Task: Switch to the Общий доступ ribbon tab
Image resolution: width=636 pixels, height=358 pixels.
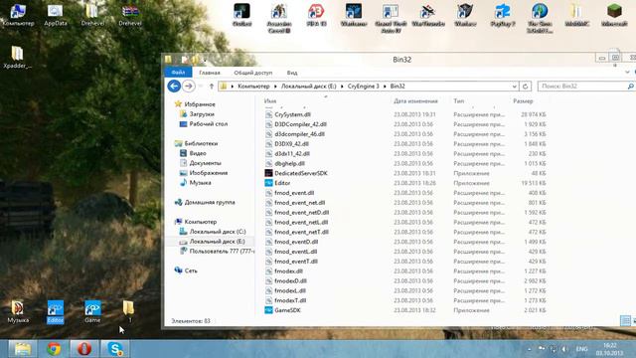Action: 253,73
